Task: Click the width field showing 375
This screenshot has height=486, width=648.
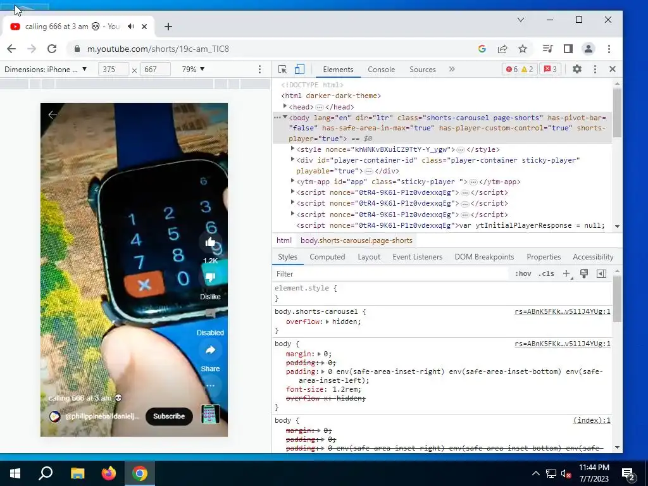Action: (x=113, y=69)
